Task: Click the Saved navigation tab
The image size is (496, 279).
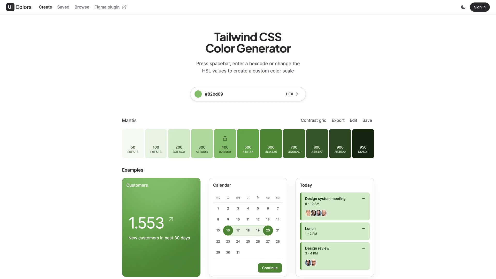Action: coord(63,7)
